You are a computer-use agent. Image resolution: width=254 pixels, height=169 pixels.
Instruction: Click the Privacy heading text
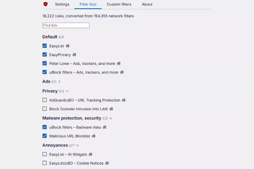(x=50, y=91)
